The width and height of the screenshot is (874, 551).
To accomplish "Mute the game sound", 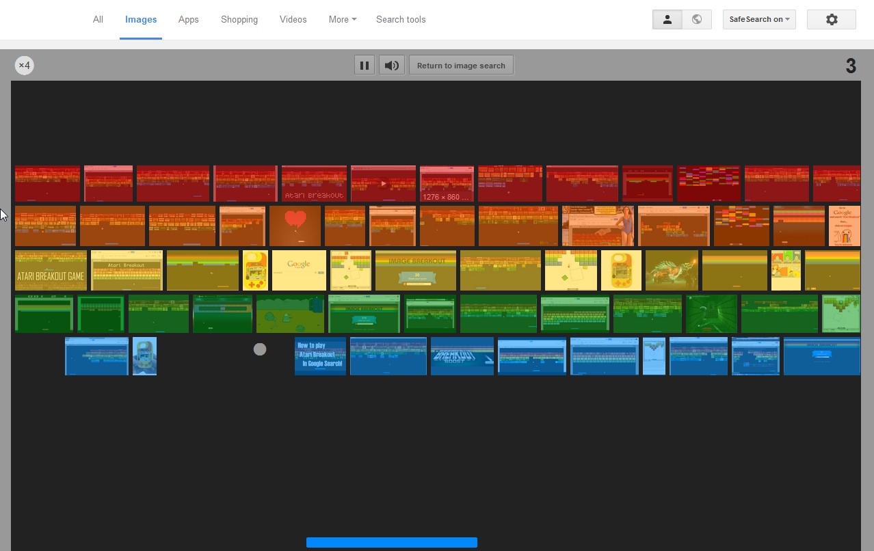I will coord(392,66).
